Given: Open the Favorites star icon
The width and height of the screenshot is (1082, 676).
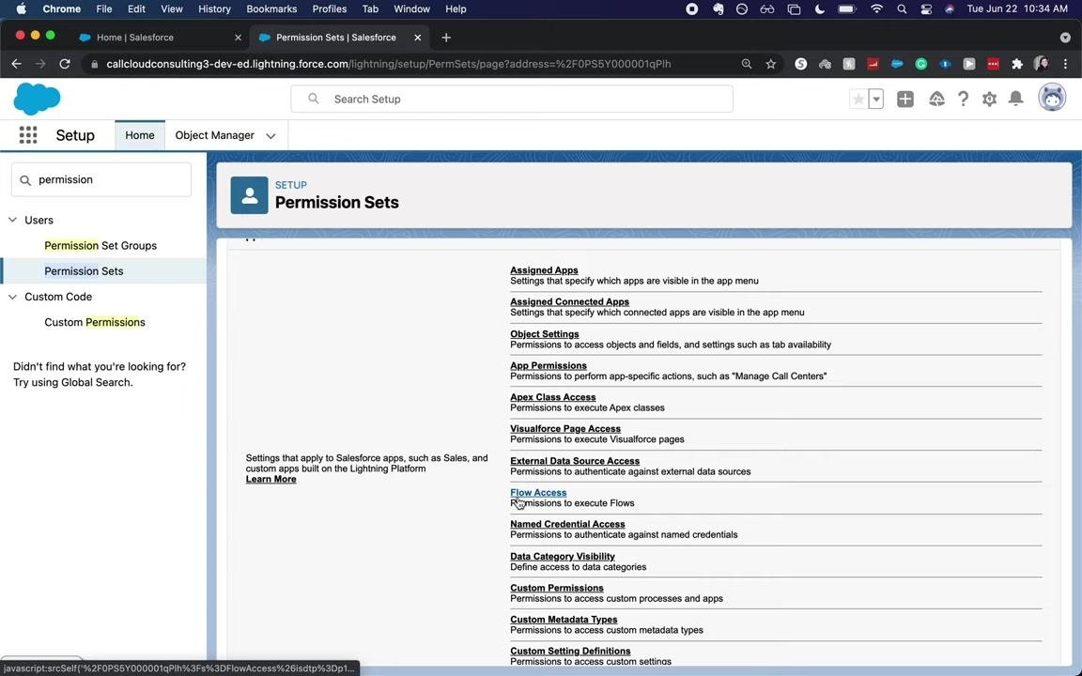Looking at the screenshot, I should [858, 99].
